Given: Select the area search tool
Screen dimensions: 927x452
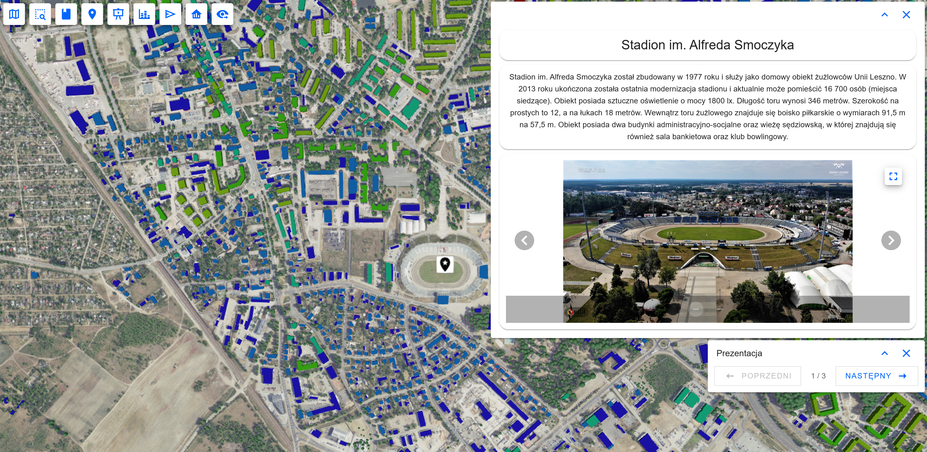Looking at the screenshot, I should click(x=40, y=14).
